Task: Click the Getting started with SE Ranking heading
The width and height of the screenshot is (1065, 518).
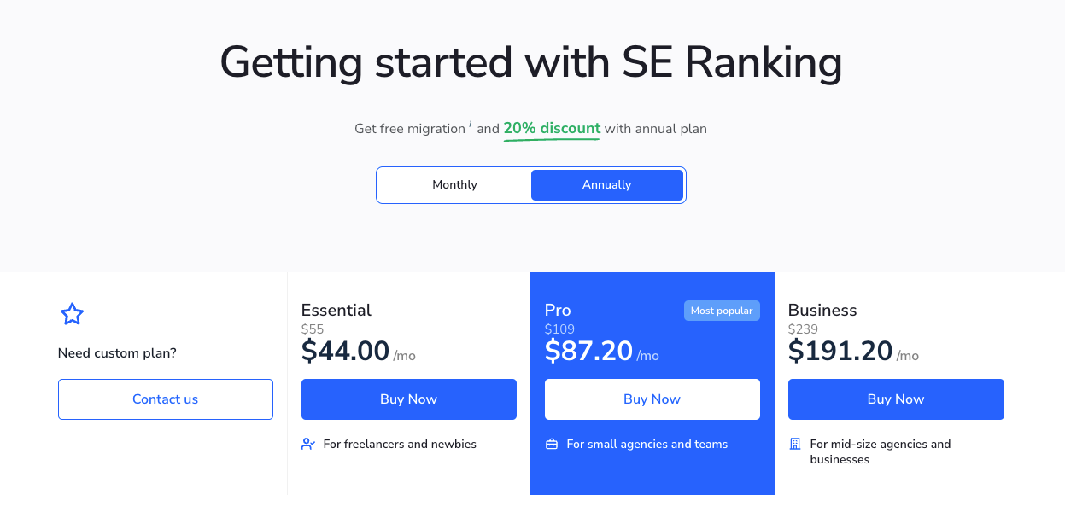Action: click(x=531, y=63)
